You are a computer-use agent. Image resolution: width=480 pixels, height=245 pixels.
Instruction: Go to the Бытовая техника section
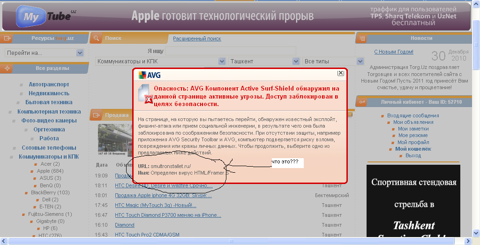[x=49, y=102]
